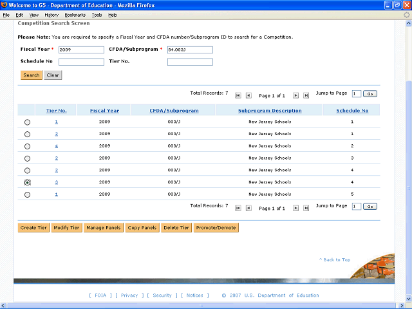The width and height of the screenshot is (412, 309).
Task: Open the Bookmarks menu
Action: pos(75,14)
